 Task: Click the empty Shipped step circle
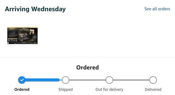point(66,80)
